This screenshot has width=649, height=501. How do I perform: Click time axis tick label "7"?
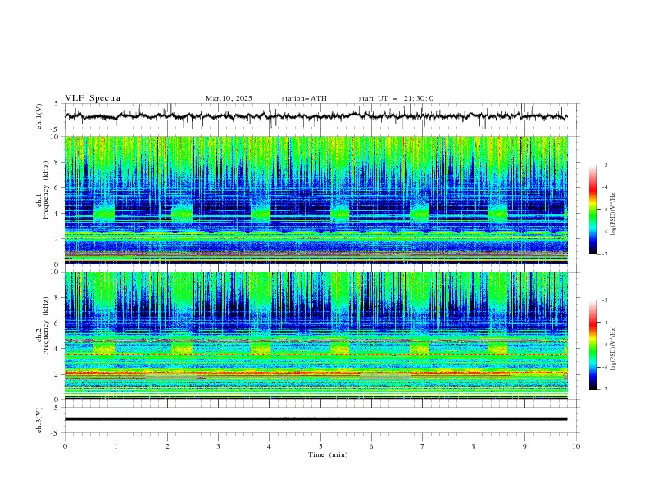point(423,446)
